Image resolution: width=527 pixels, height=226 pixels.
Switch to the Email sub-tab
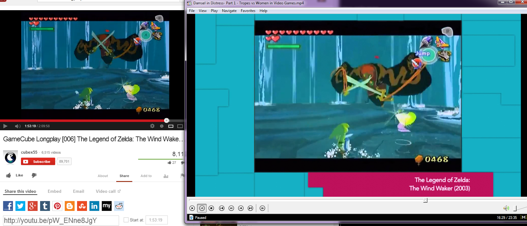pyautogui.click(x=78, y=191)
